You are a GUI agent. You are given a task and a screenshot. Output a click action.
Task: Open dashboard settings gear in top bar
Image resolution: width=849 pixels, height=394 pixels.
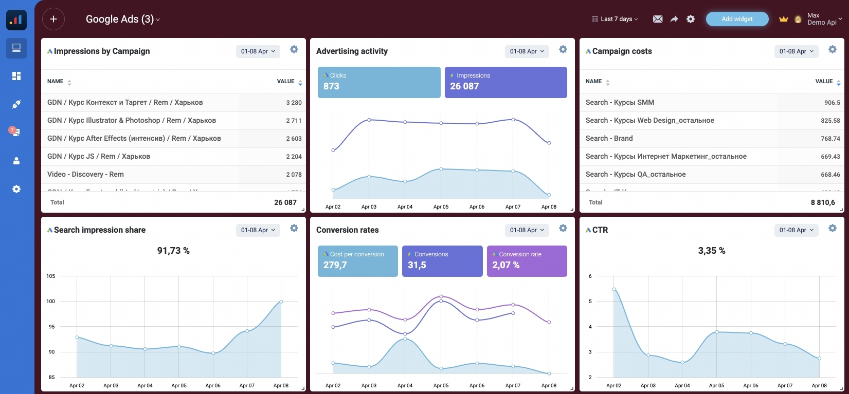pyautogui.click(x=691, y=19)
